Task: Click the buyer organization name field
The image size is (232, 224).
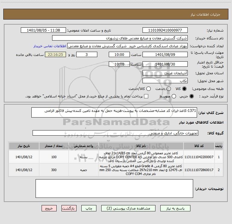Action: (120, 38)
